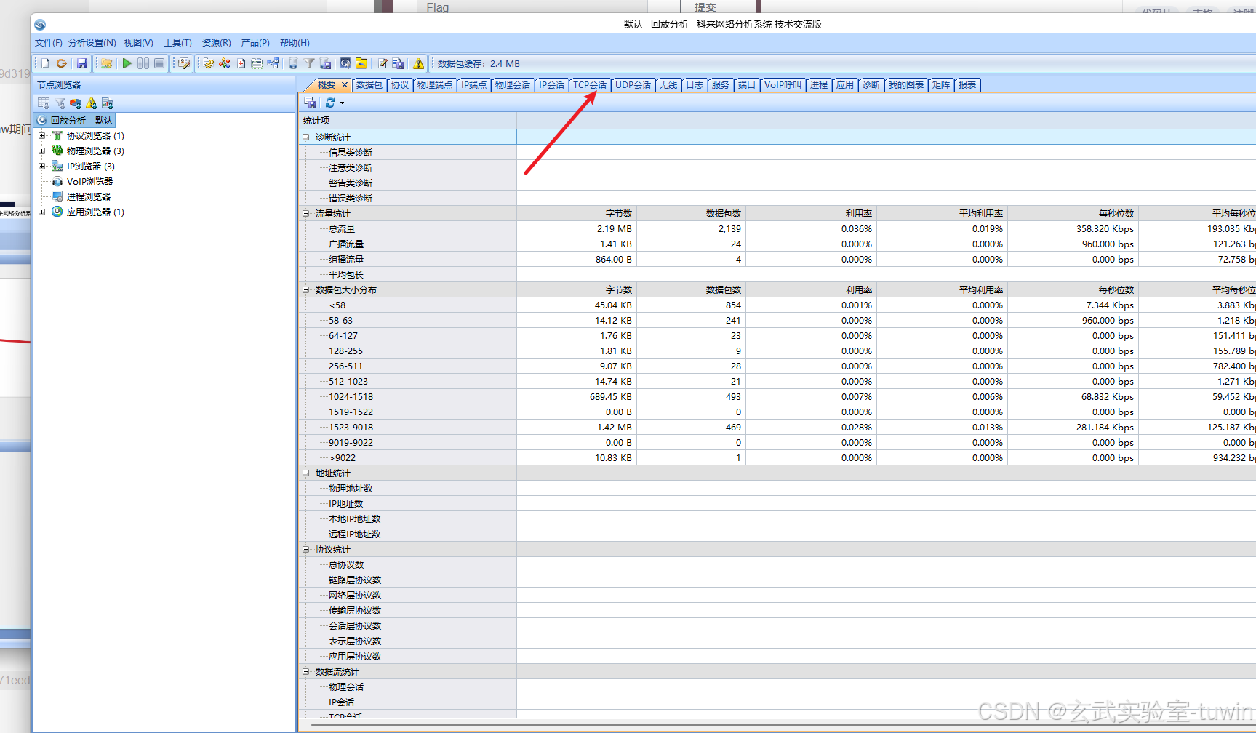The image size is (1256, 733).
Task: Open the 工具(T) menu
Action: 178,43
